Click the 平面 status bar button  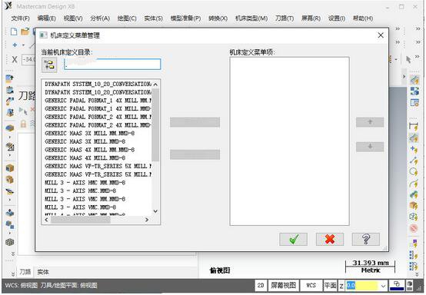[x=330, y=285]
